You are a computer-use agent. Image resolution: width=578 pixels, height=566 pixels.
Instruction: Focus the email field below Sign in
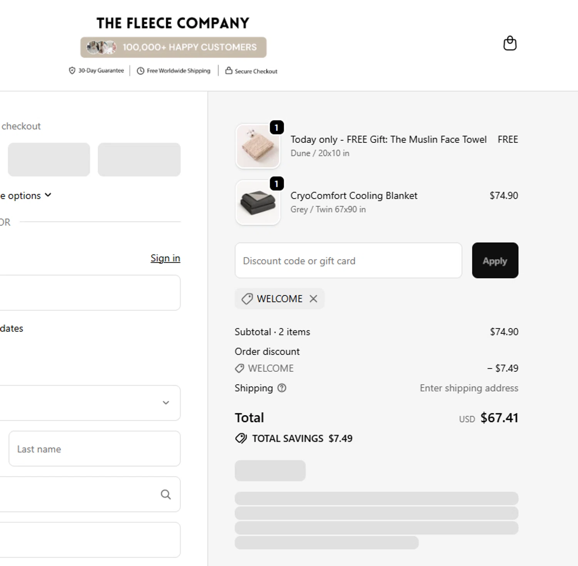(89, 293)
